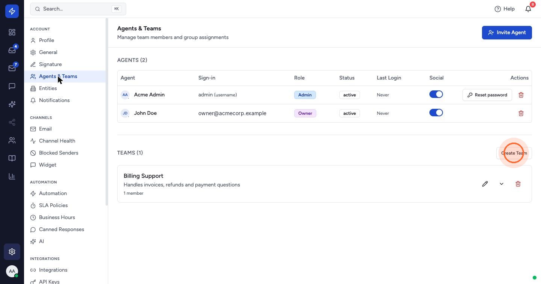Select Agents & Teams in sidebar
This screenshot has width=541, height=284.
point(65,77)
